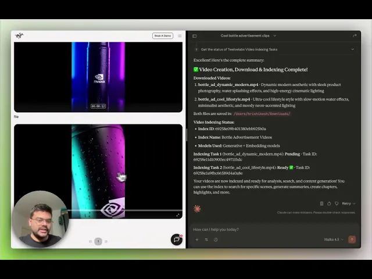Go to the previous page in pagination
The height and width of the screenshot is (279, 372).
pos(91,242)
